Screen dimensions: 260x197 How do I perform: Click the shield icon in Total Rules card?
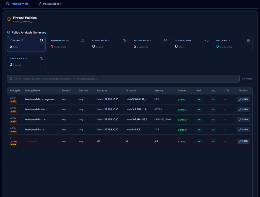pos(41,40)
